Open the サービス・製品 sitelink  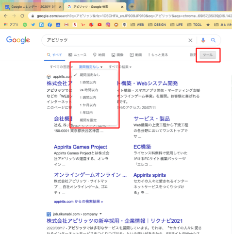(151, 118)
